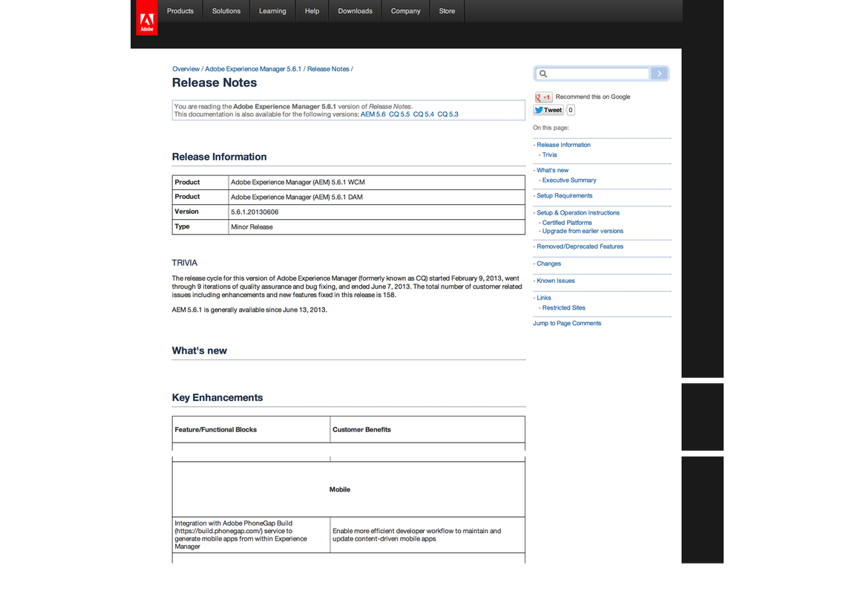Open Adobe Experience Manager 5.6.1 breadcrumb

(253, 69)
